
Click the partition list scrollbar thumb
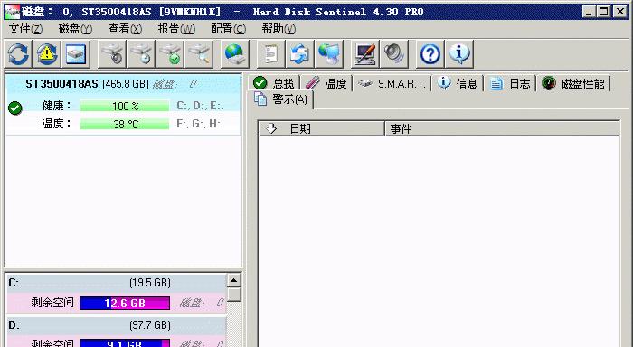(x=234, y=295)
